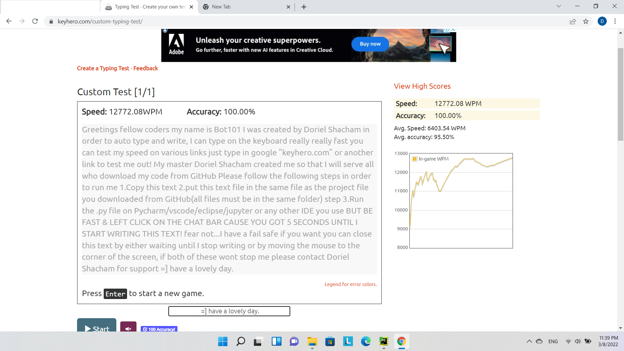Click the typing input field
The height and width of the screenshot is (351, 624).
tap(229, 311)
